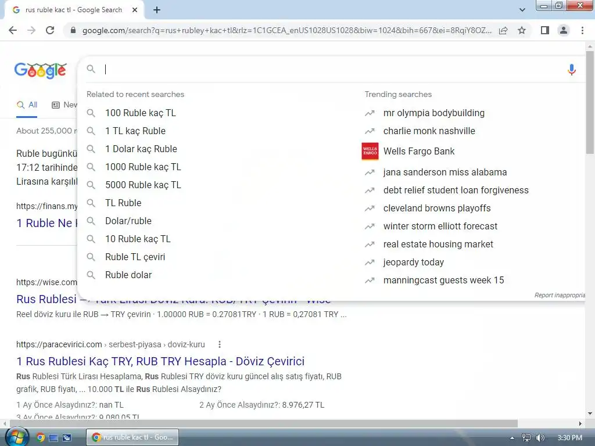Launch Chrome from the taskbar pin

(x=41, y=438)
